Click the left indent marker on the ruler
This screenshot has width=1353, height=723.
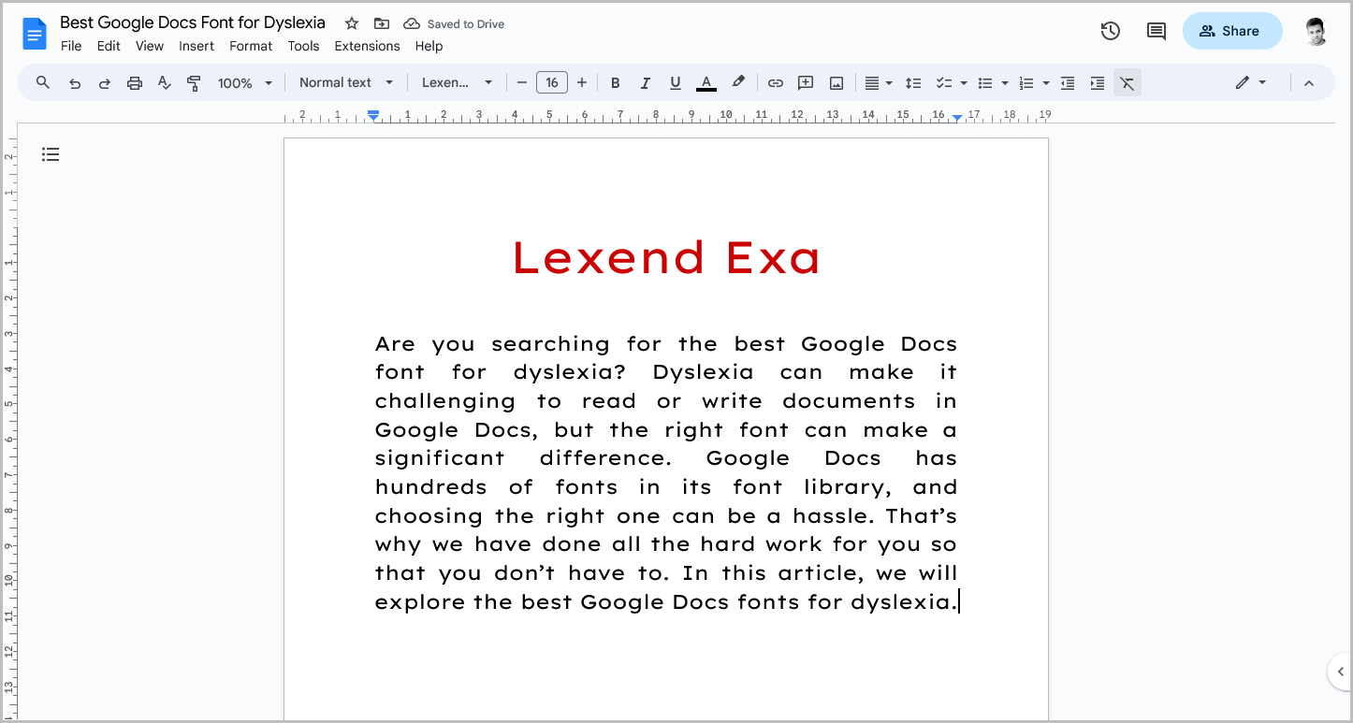pyautogui.click(x=373, y=115)
